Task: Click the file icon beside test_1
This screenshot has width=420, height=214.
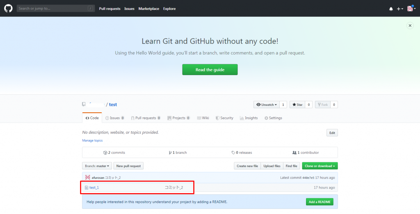Action: point(87,187)
